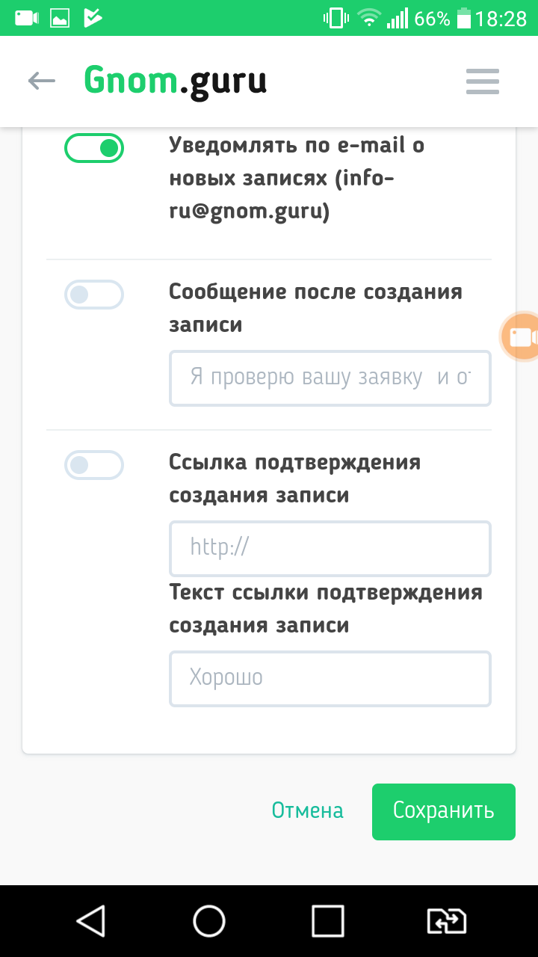
Task: Enable record confirmation link toggle
Action: point(94,465)
